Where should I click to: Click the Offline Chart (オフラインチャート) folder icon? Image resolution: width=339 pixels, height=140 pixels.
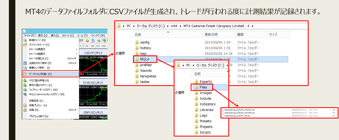point(25,45)
